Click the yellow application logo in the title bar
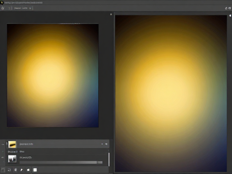Image resolution: width=232 pixels, height=174 pixels. (2, 3)
